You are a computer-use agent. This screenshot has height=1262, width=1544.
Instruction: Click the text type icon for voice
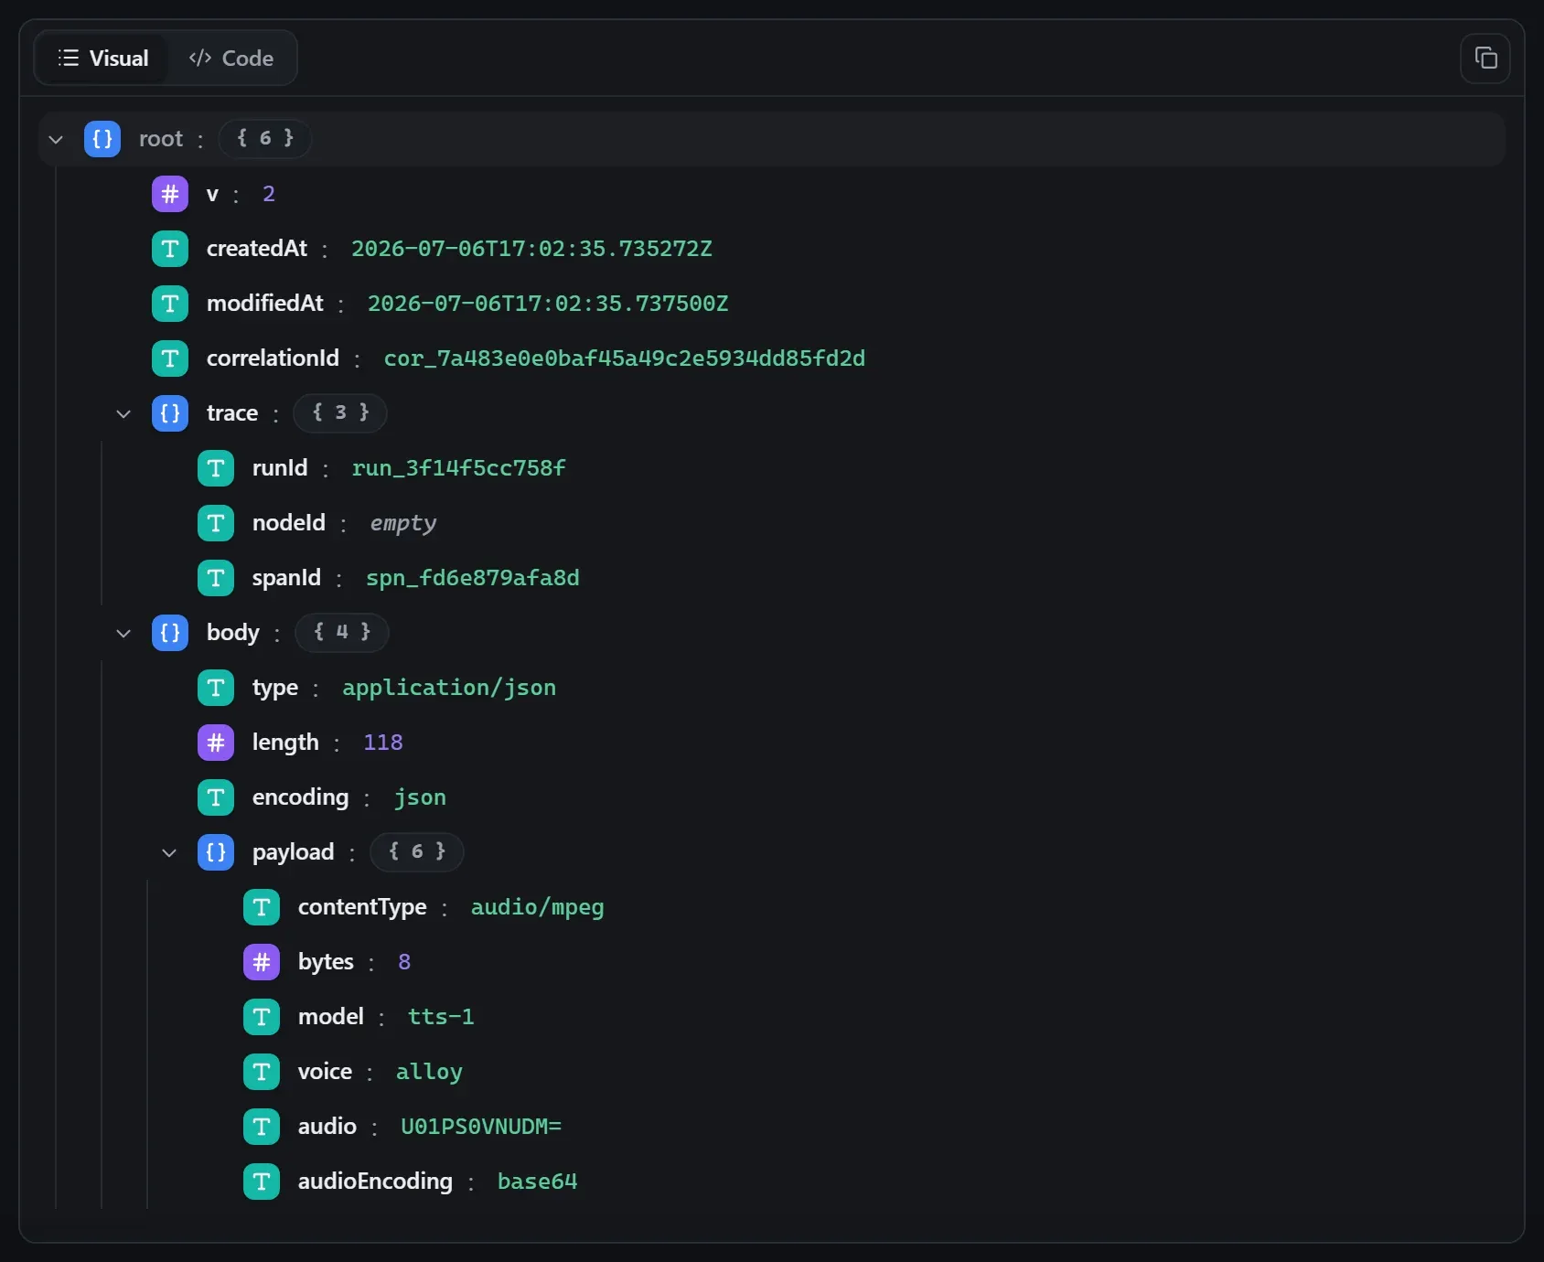pyautogui.click(x=262, y=1072)
